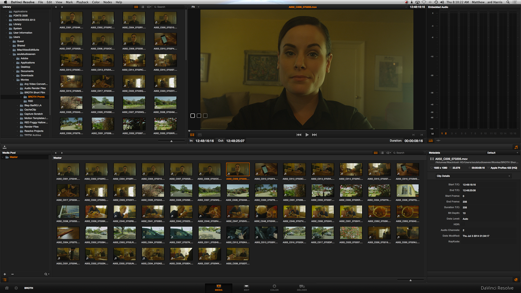521x293 pixels.
Task: Expand the R3D folder in library
Action: 21,101
